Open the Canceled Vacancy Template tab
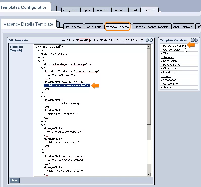 (151, 27)
